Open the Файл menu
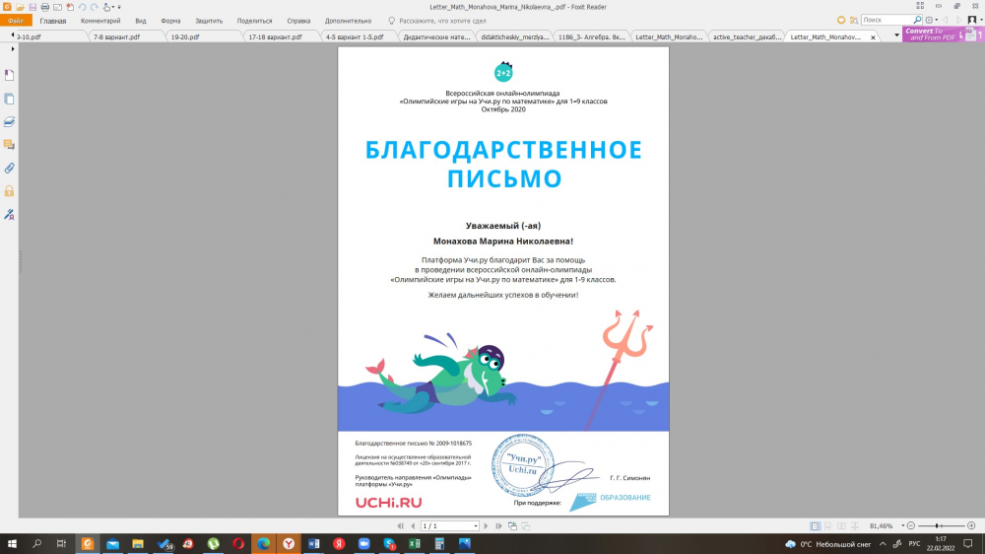The image size is (985, 554). coord(16,21)
